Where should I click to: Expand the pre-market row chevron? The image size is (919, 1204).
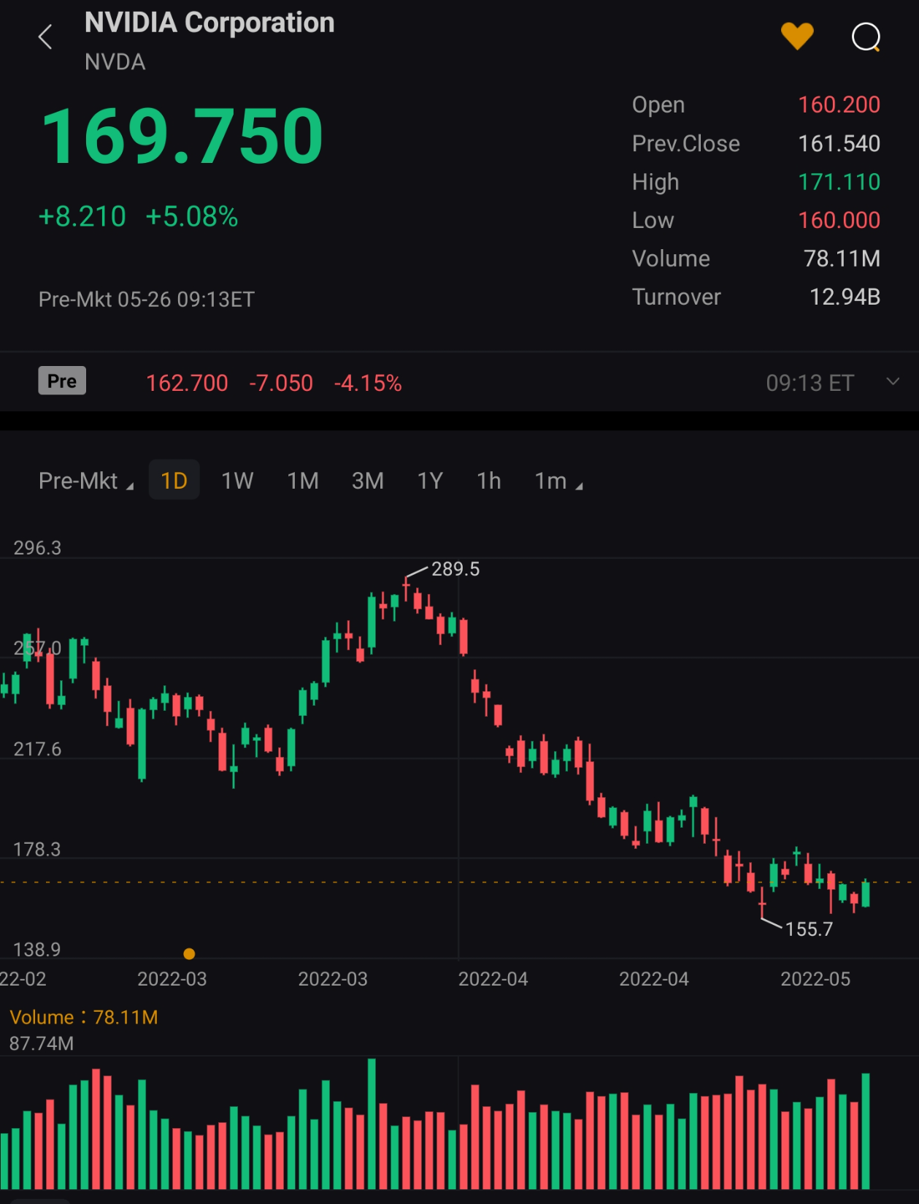(893, 381)
